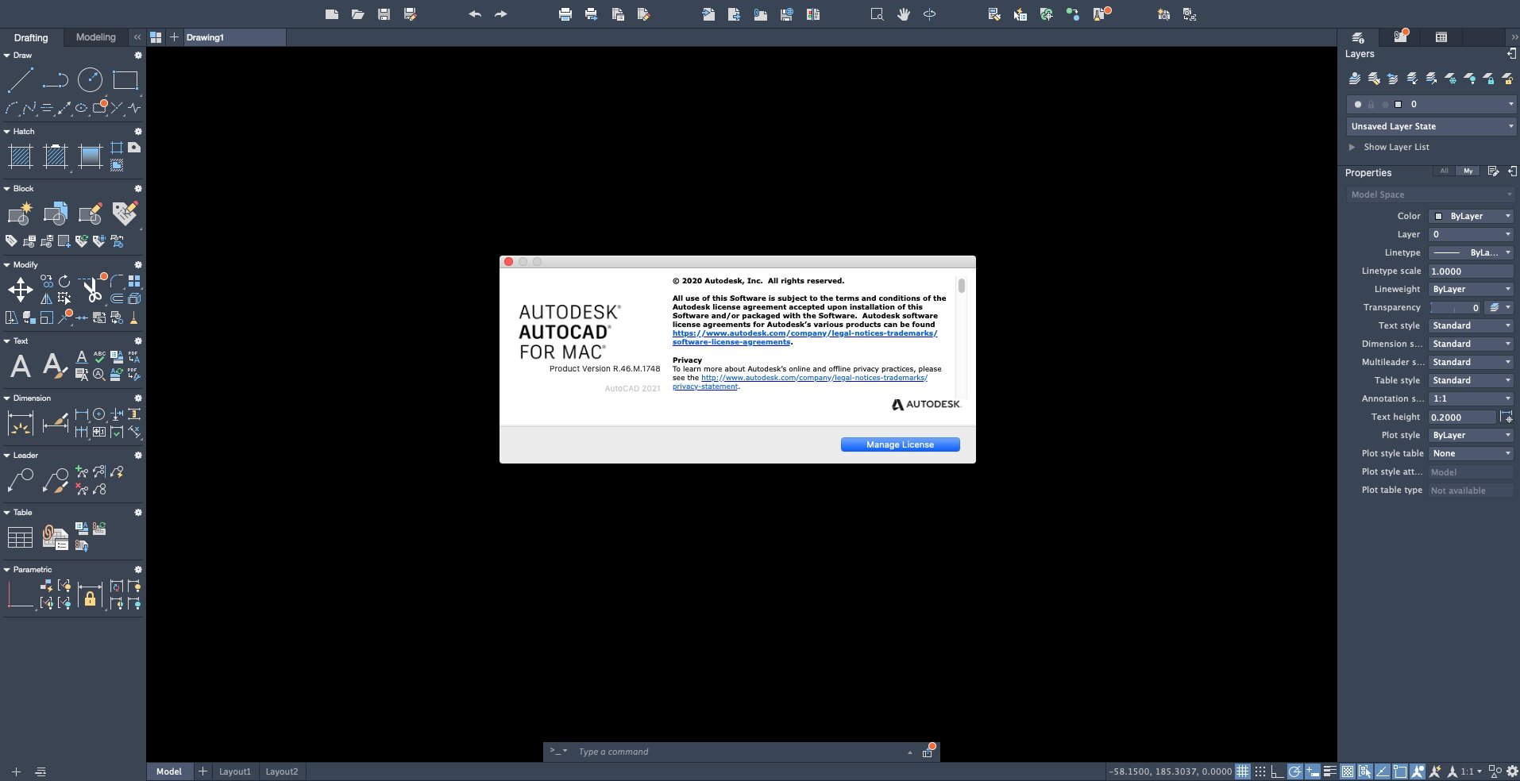
Task: Open the Lineweight ByLayer dropdown
Action: tap(1471, 289)
